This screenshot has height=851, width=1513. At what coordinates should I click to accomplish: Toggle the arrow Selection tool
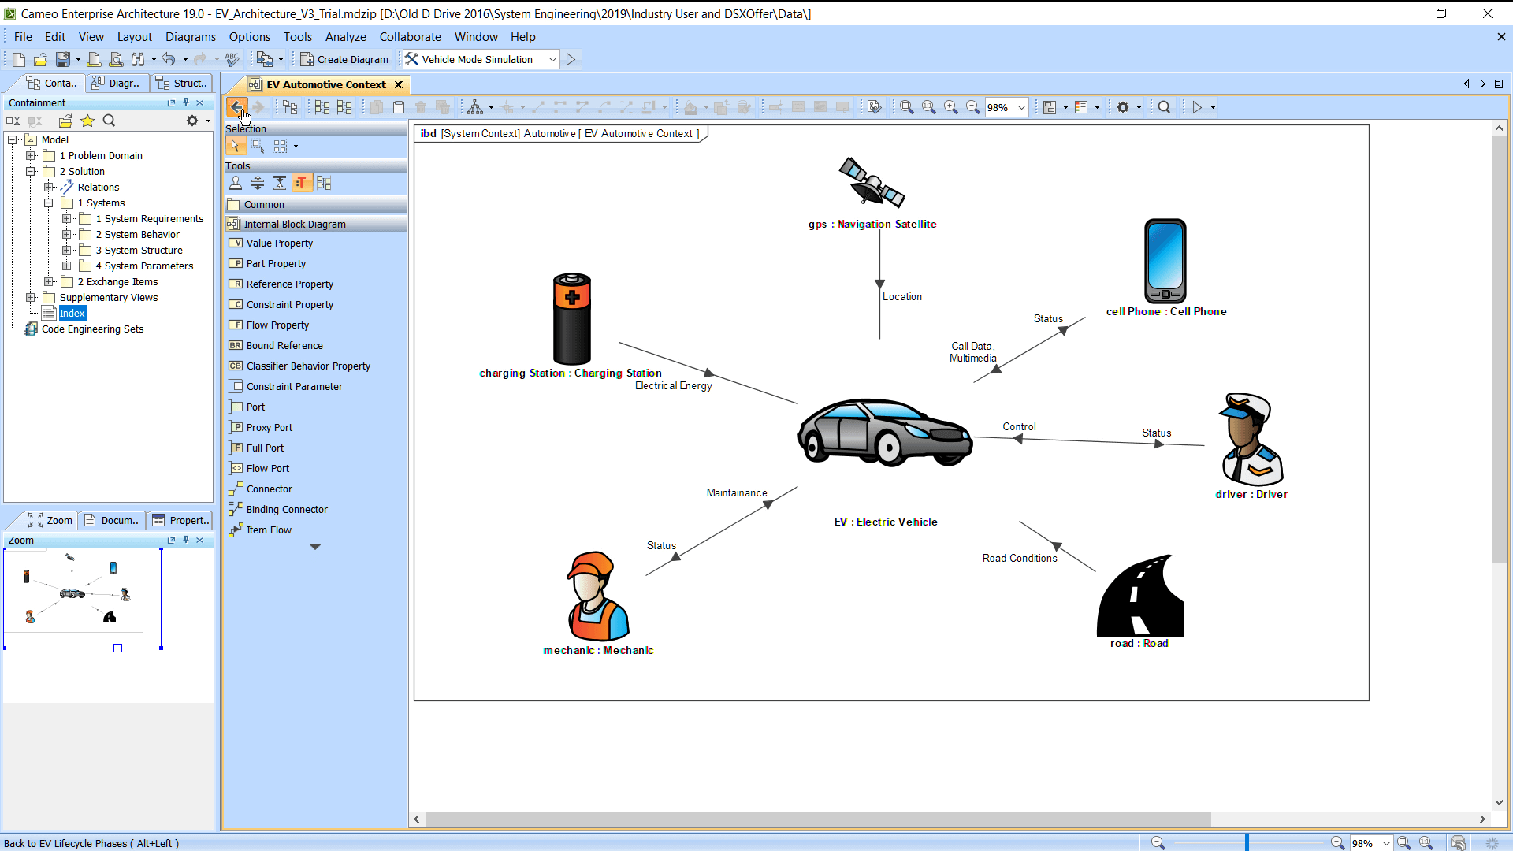click(235, 146)
